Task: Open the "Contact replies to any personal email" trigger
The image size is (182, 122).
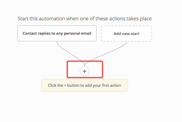Action: pyautogui.click(x=57, y=33)
